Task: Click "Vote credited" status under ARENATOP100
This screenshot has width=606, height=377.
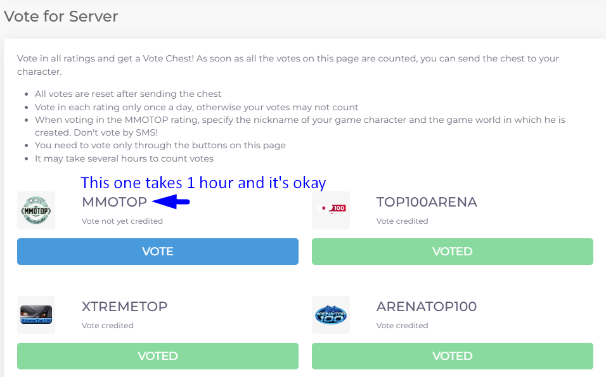Action: tap(402, 326)
